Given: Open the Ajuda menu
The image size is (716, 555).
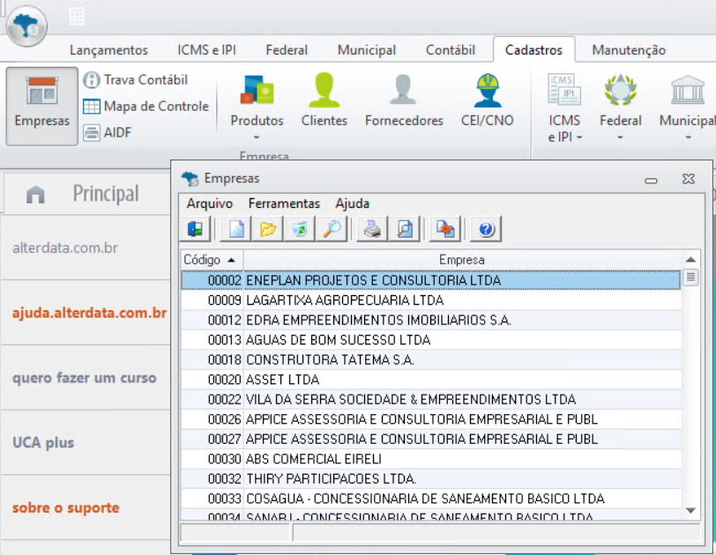Looking at the screenshot, I should [x=352, y=203].
